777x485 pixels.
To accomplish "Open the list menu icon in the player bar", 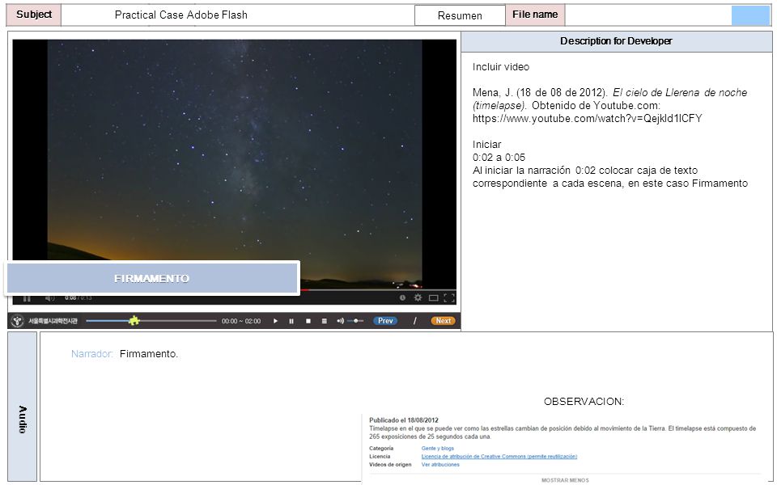I will tap(324, 321).
